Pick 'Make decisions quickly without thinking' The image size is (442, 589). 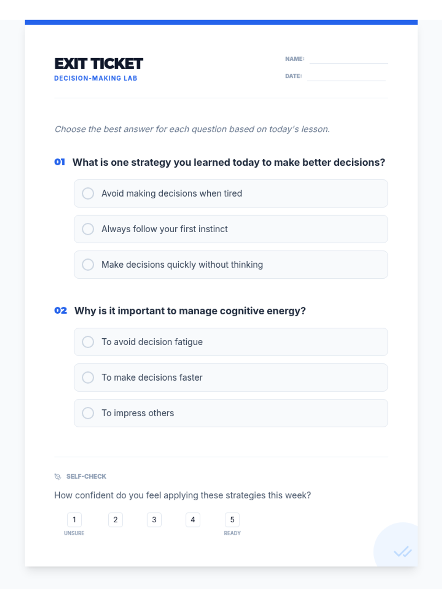tap(88, 265)
